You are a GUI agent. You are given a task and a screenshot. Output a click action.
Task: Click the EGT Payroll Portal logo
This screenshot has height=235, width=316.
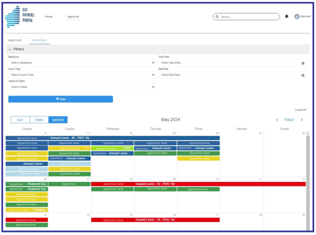(x=20, y=16)
